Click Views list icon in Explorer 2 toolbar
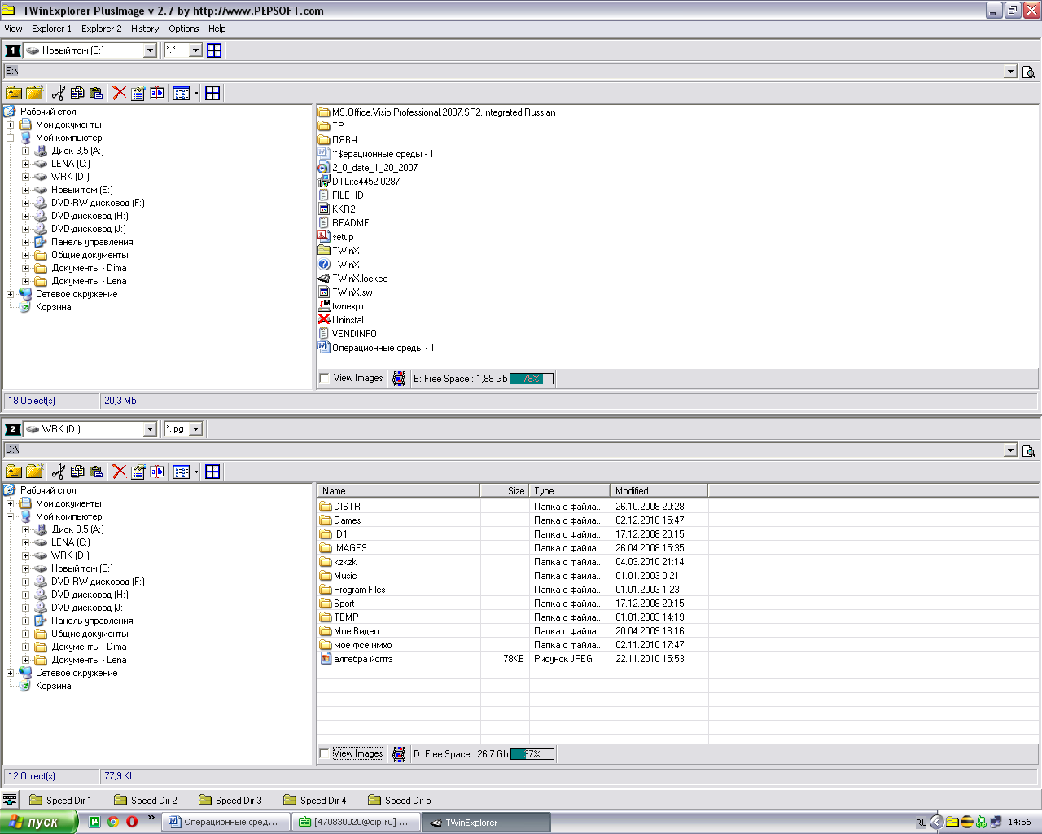The width and height of the screenshot is (1042, 834). pos(182,472)
